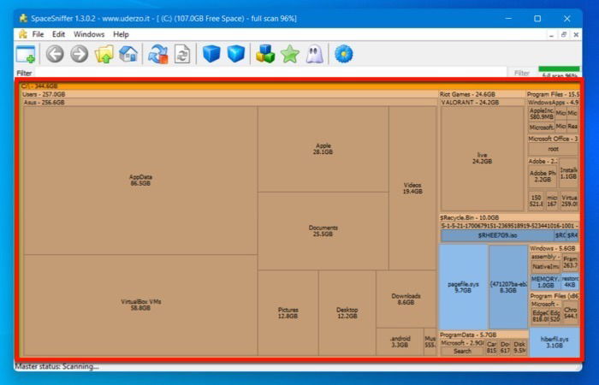Click the blue flower toolbar icon
The height and width of the screenshot is (385, 599).
point(343,54)
